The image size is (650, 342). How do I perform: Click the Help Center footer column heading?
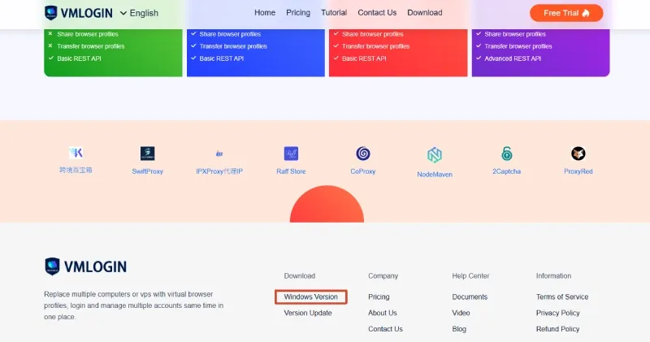tap(470, 275)
